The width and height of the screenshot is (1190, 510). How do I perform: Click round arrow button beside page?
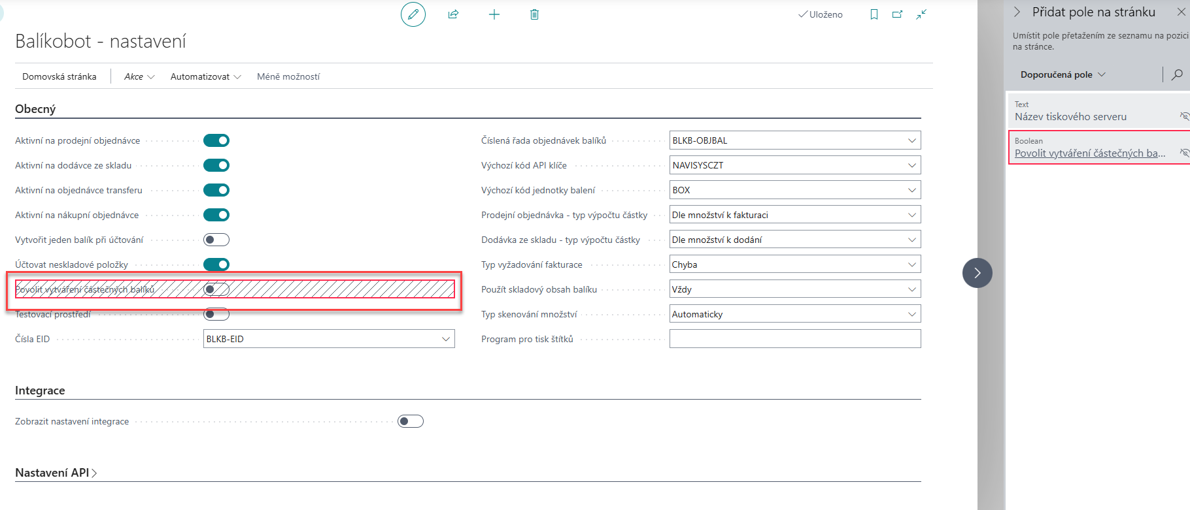(977, 273)
